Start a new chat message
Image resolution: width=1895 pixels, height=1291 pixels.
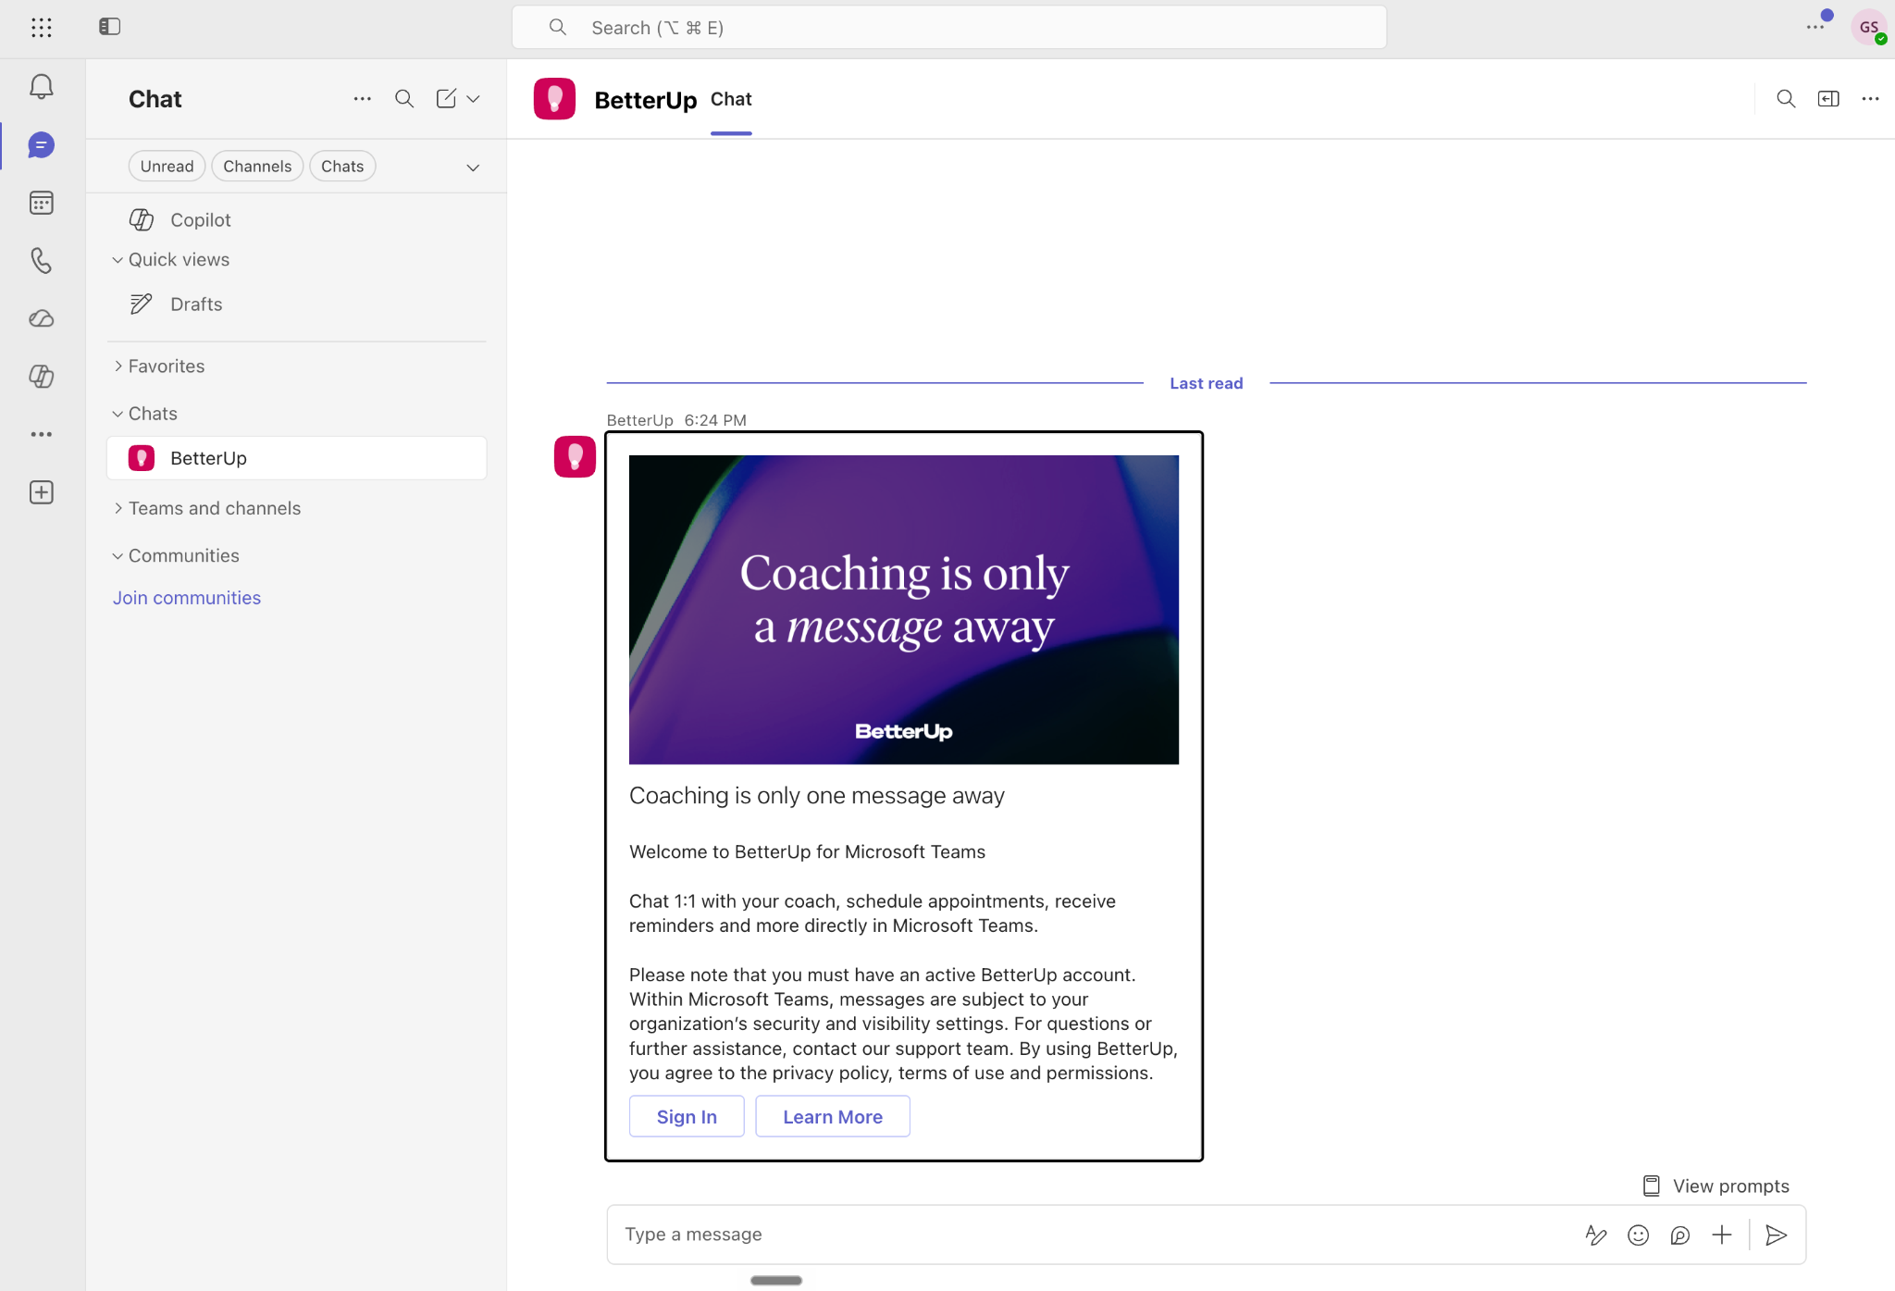pos(446,98)
